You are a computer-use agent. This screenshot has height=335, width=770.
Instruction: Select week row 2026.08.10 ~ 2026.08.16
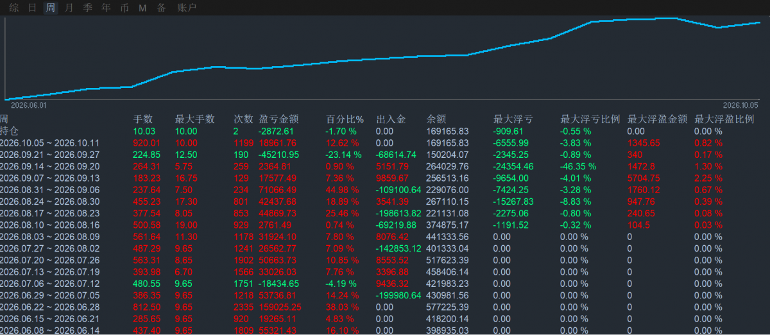(50, 225)
